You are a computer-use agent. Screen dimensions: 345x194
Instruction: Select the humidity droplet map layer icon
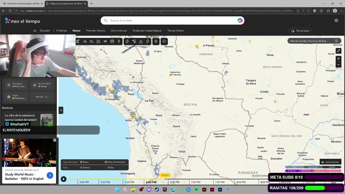[x=98, y=41]
